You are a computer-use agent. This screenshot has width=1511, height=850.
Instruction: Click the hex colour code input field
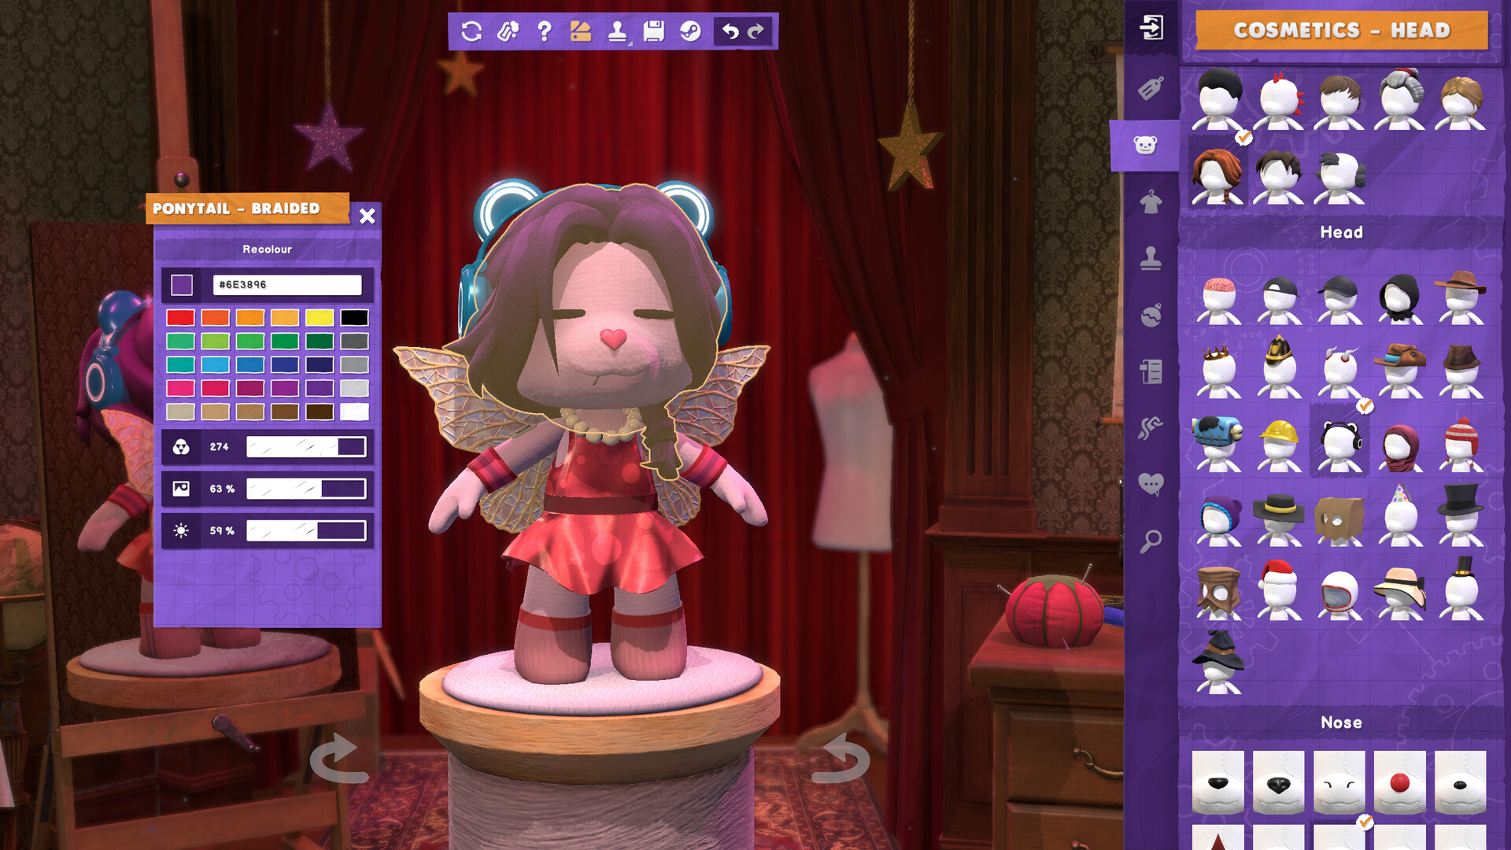pyautogui.click(x=286, y=285)
